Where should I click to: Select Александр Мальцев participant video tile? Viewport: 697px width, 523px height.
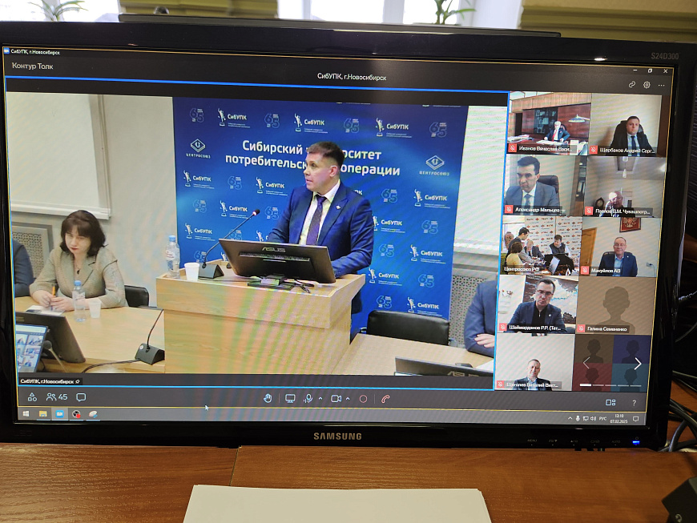pyautogui.click(x=545, y=184)
